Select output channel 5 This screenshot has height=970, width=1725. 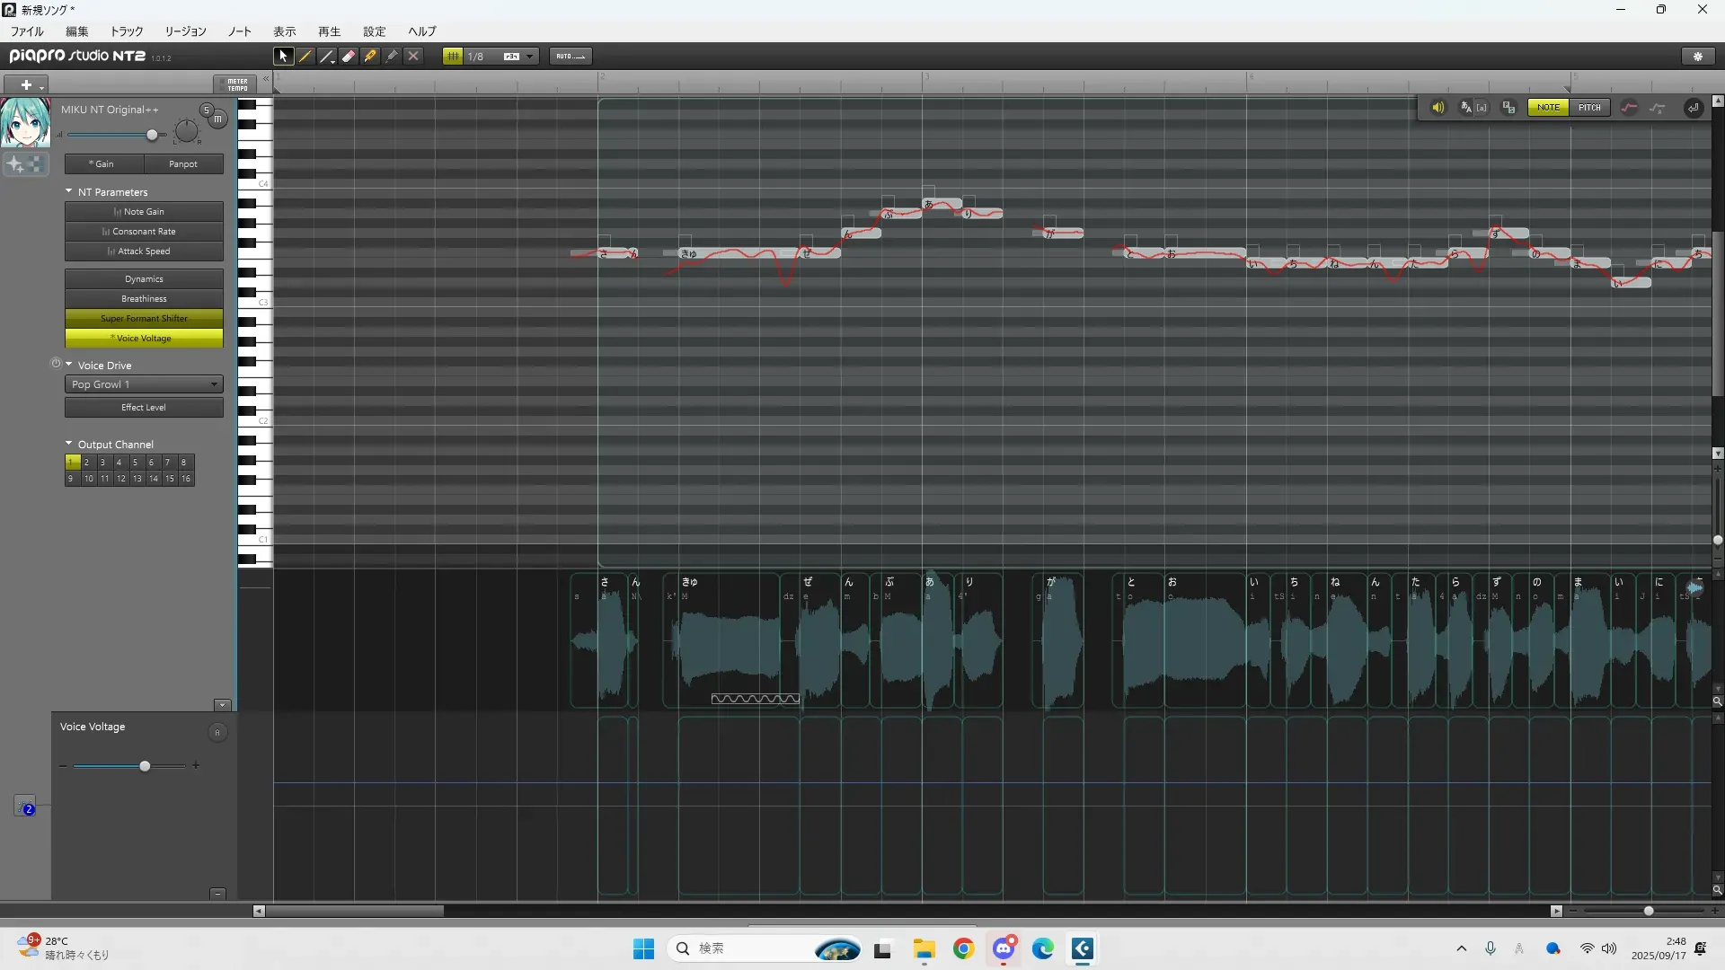click(135, 462)
